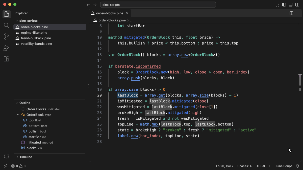Open the Search view icon

(x=7, y=25)
